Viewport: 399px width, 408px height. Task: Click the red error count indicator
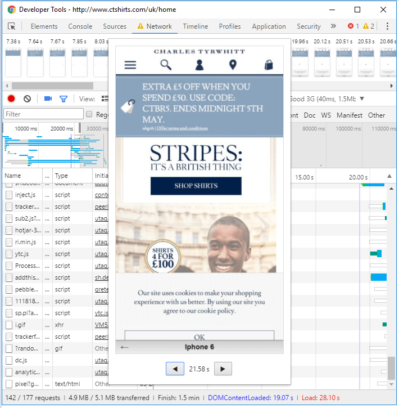pos(353,26)
